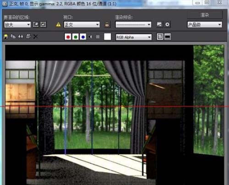Toggle the UI Overlays icon
Image resolution: width=229 pixels, height=185 pixels.
[x=160, y=37]
